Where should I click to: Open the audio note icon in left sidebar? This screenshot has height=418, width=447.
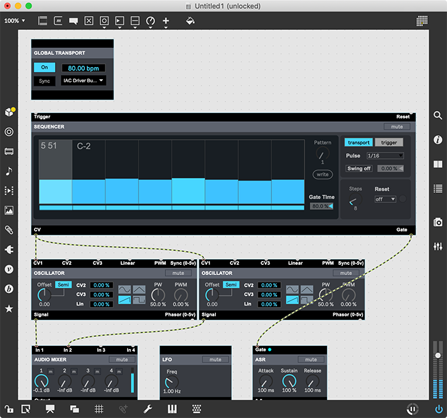(x=9, y=171)
